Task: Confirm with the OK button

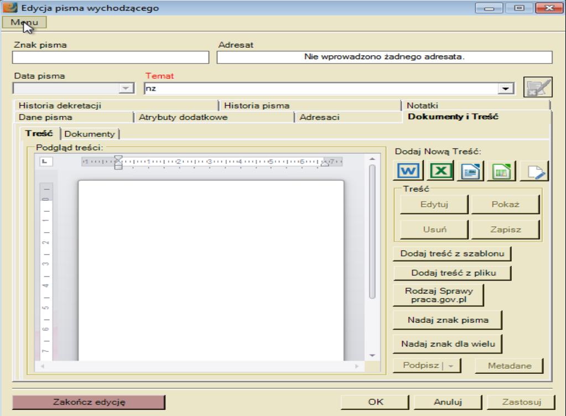Action: coord(375,402)
